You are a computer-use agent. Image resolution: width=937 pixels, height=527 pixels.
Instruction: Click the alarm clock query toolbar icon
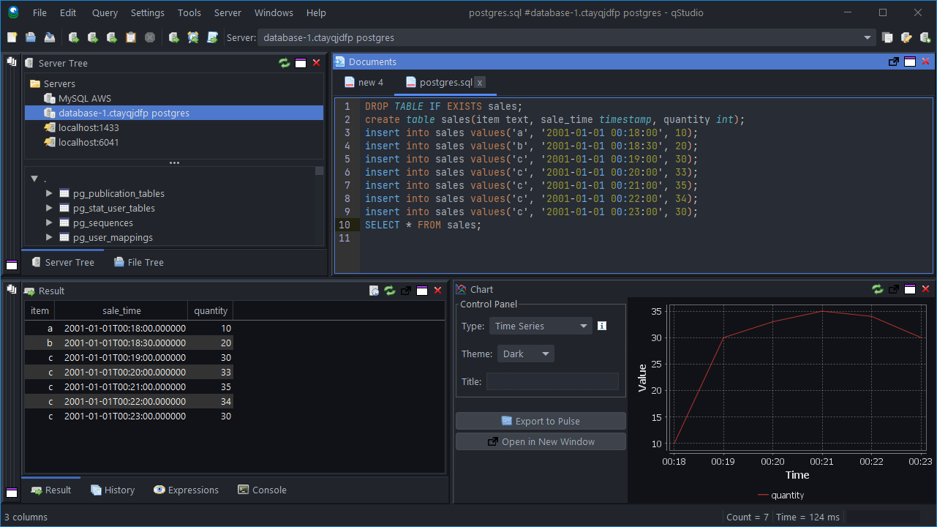pyautogui.click(x=193, y=37)
